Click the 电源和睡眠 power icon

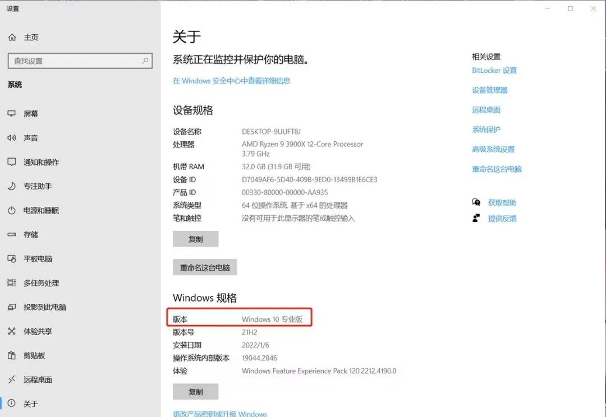tap(12, 210)
